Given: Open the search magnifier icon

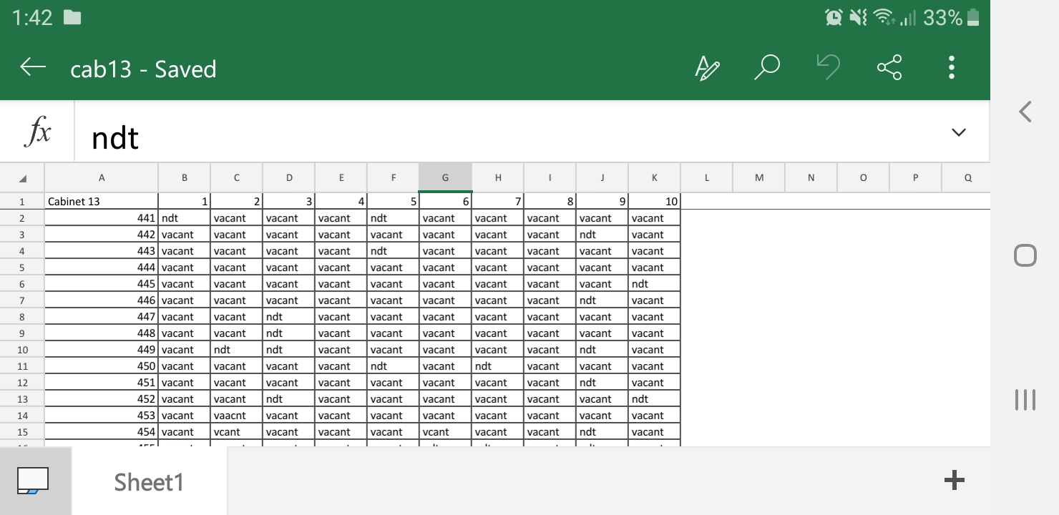Looking at the screenshot, I should (766, 68).
